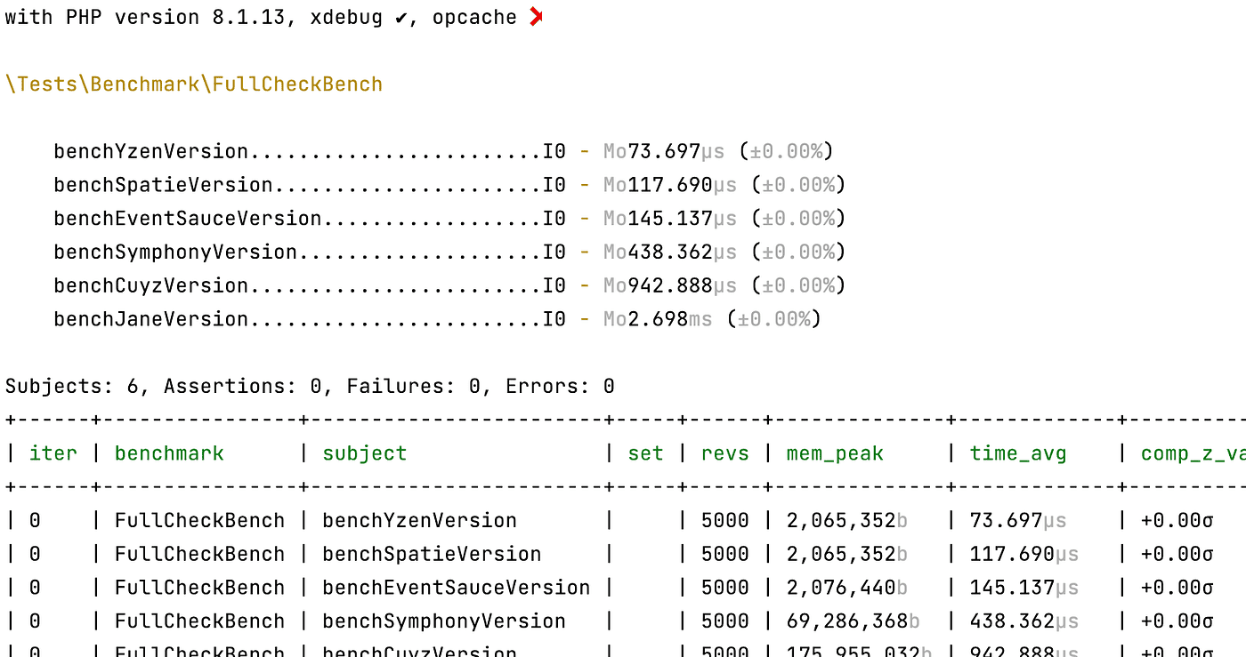Image resolution: width=1246 pixels, height=657 pixels.
Task: Click Mo73.697μs in the summary list
Action: click(664, 151)
